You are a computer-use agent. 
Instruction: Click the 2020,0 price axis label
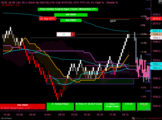[x=157, y=14]
